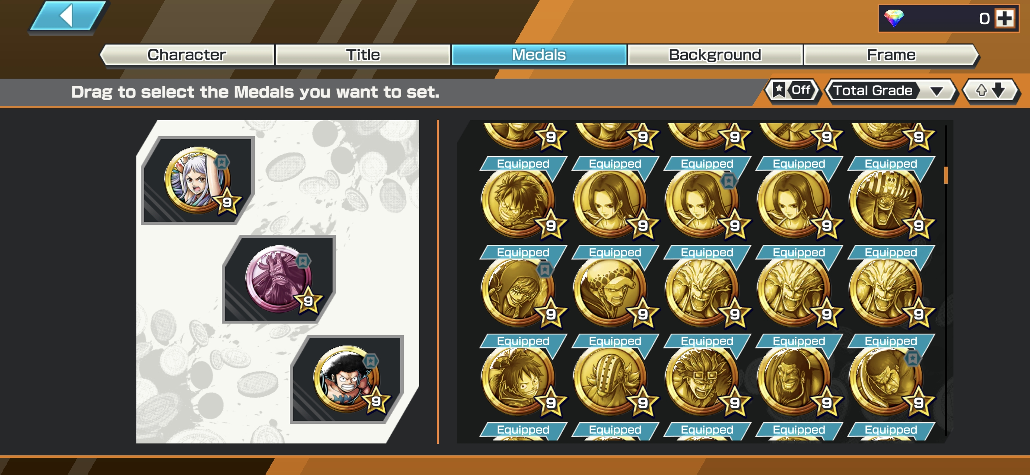Open the Frame tab

tap(891, 55)
